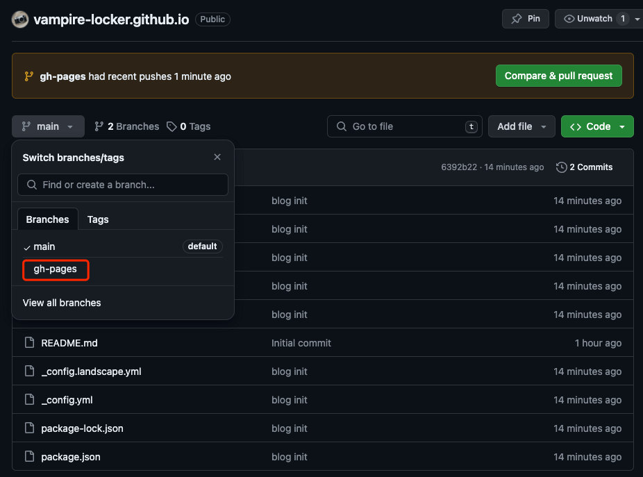643x477 pixels.
Task: Click the file icon next to README.md
Action: click(30, 342)
